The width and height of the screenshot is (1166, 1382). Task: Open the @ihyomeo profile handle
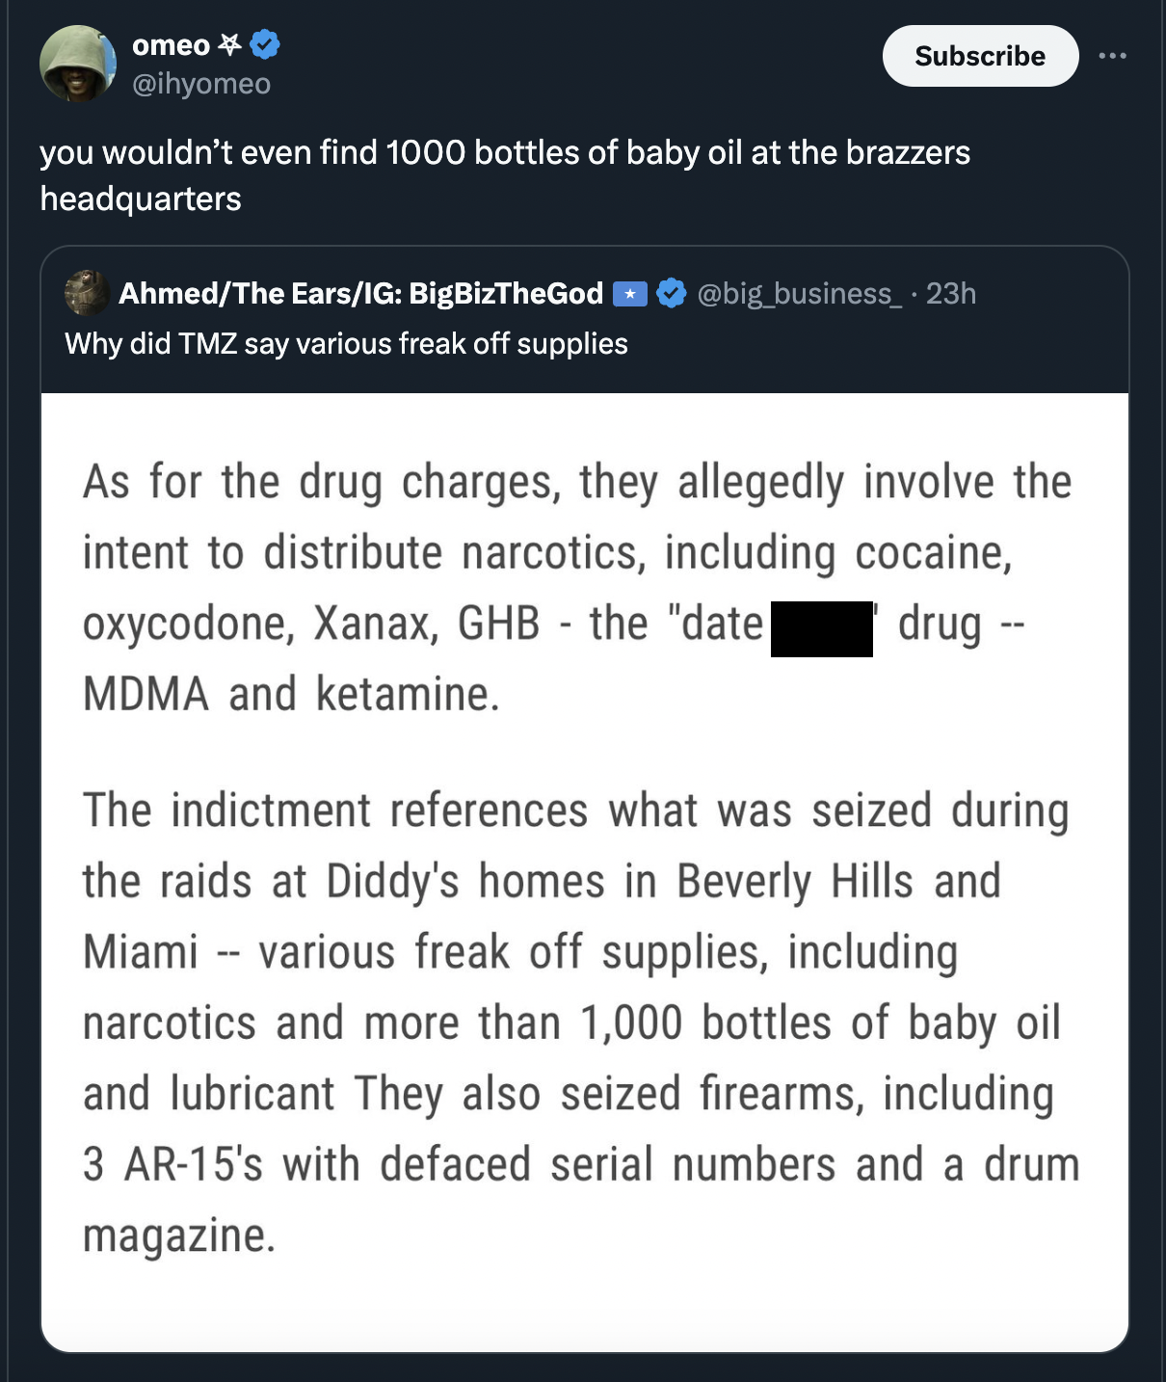tap(200, 84)
